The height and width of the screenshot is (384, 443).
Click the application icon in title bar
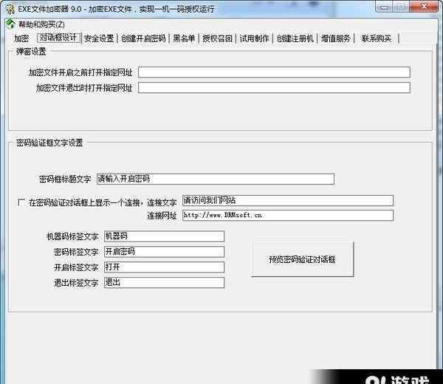10,9
